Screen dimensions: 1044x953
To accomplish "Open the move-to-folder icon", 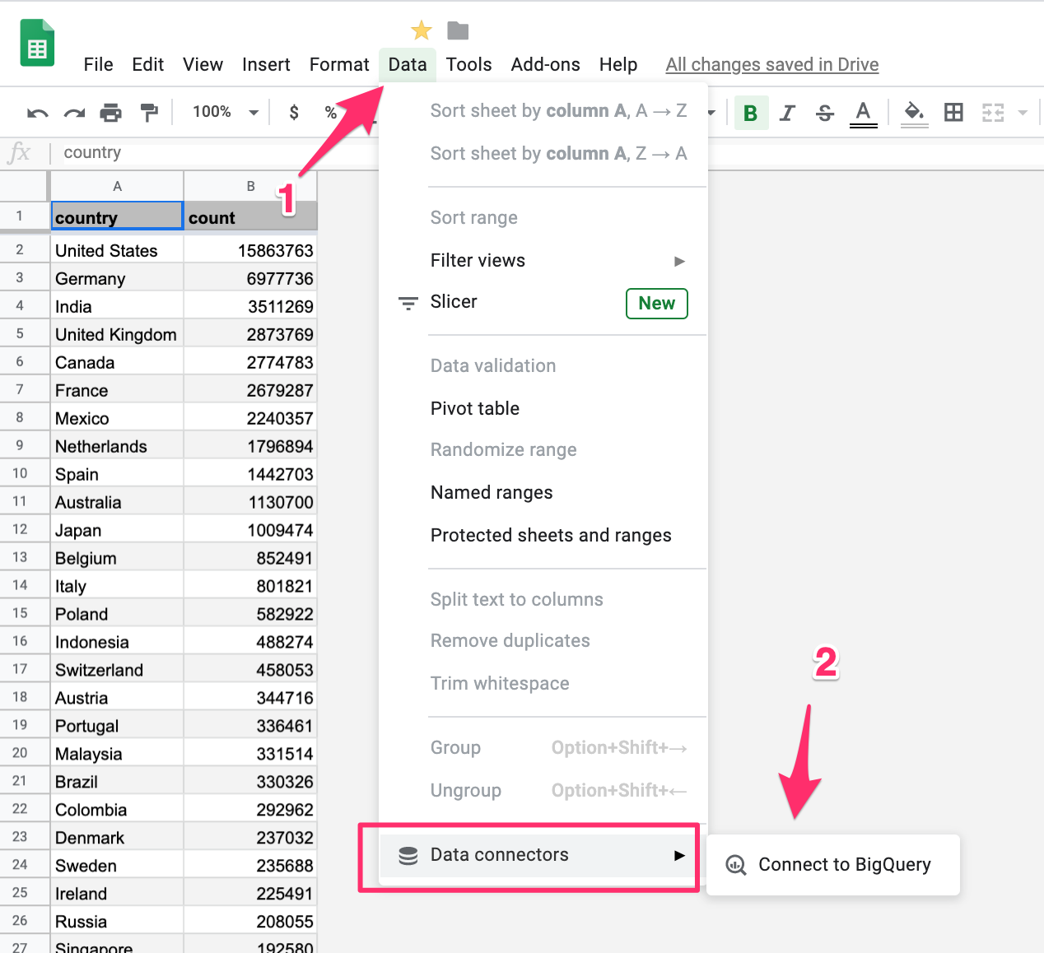I will pos(458,31).
